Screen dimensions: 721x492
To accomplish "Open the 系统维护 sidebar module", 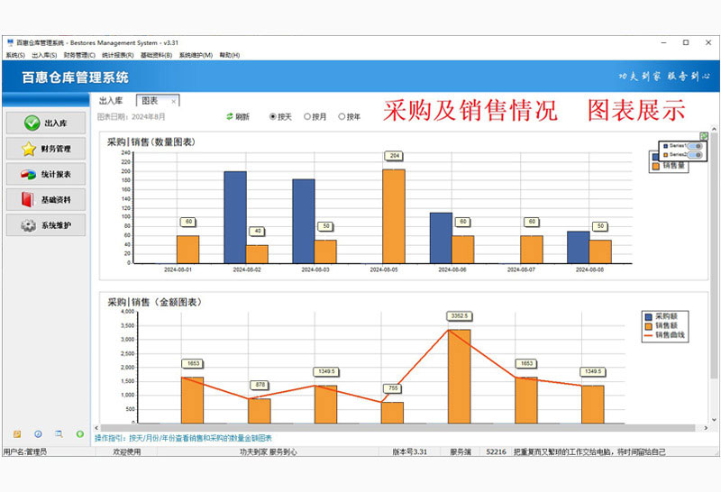I will [46, 225].
